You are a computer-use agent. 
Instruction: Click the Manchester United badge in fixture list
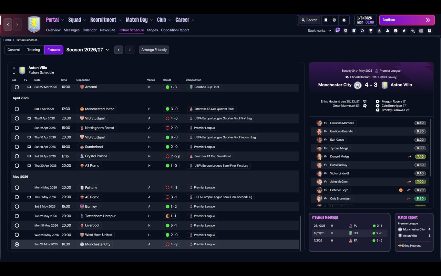[x=82, y=109]
